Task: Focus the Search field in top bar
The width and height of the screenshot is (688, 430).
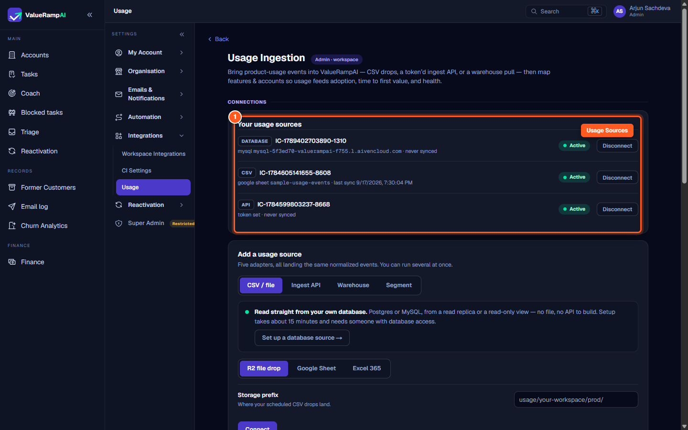Action: (566, 11)
